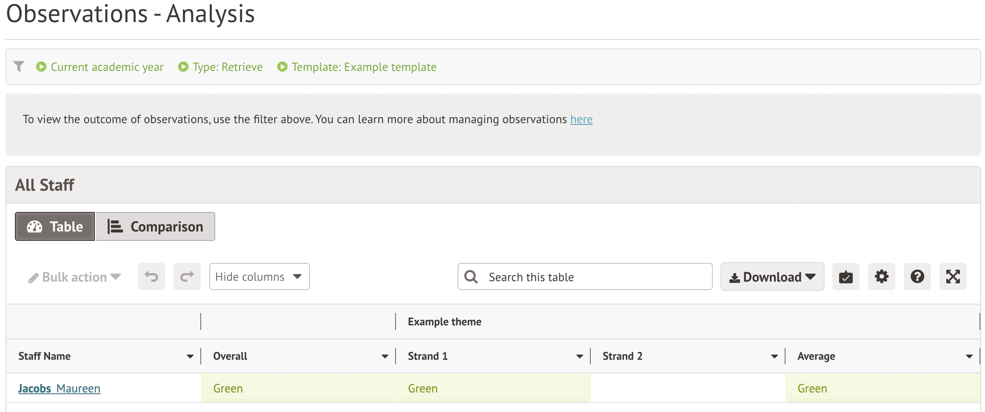Toggle the Type: Retrieve filter

(x=220, y=67)
